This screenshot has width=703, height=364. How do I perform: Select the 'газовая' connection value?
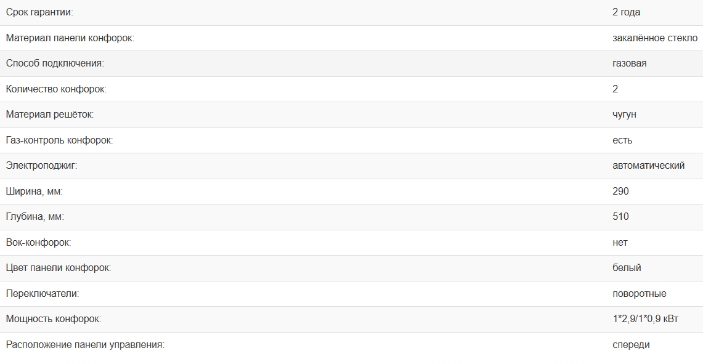tap(629, 63)
